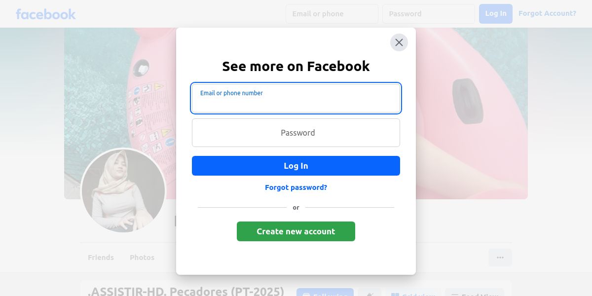
Task: Click the green Create new account button
Action: (296, 231)
